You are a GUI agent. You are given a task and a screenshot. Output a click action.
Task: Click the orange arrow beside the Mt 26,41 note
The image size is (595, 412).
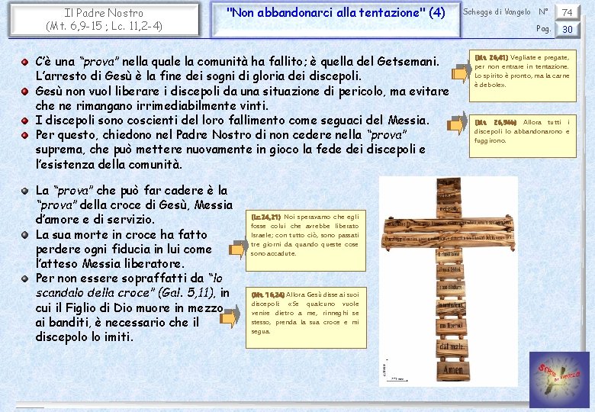click(461, 72)
